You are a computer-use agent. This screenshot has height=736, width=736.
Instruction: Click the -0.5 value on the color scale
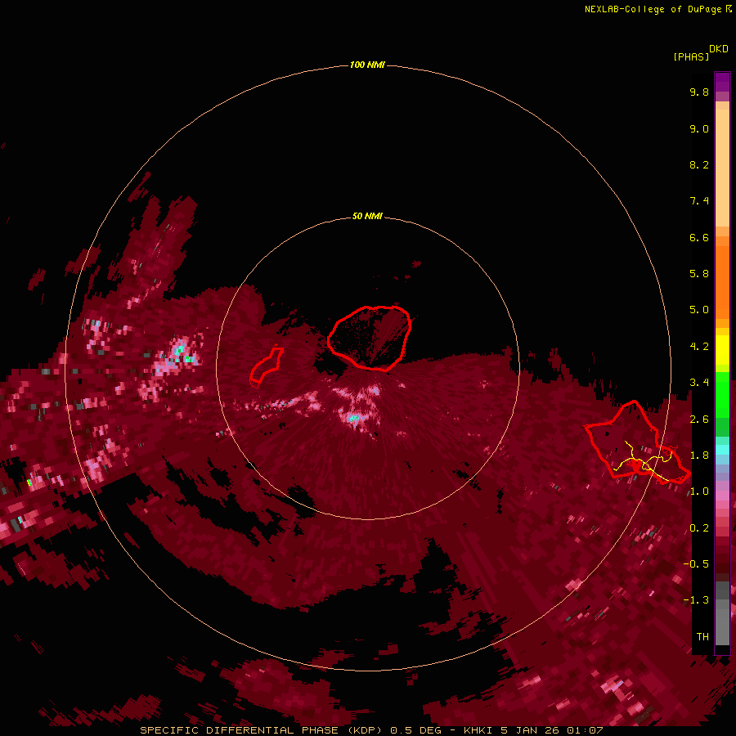pyautogui.click(x=696, y=564)
